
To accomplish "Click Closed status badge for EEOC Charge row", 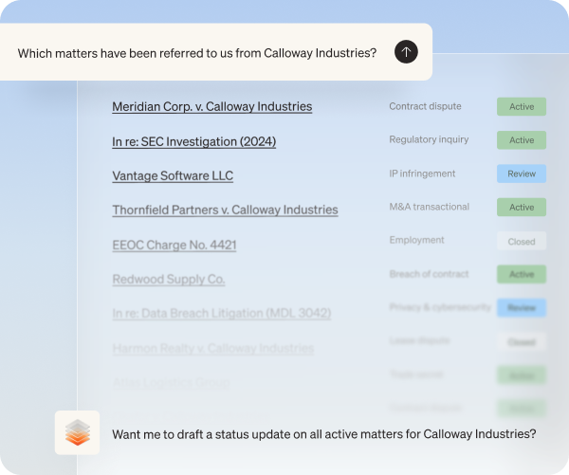I will point(522,242).
